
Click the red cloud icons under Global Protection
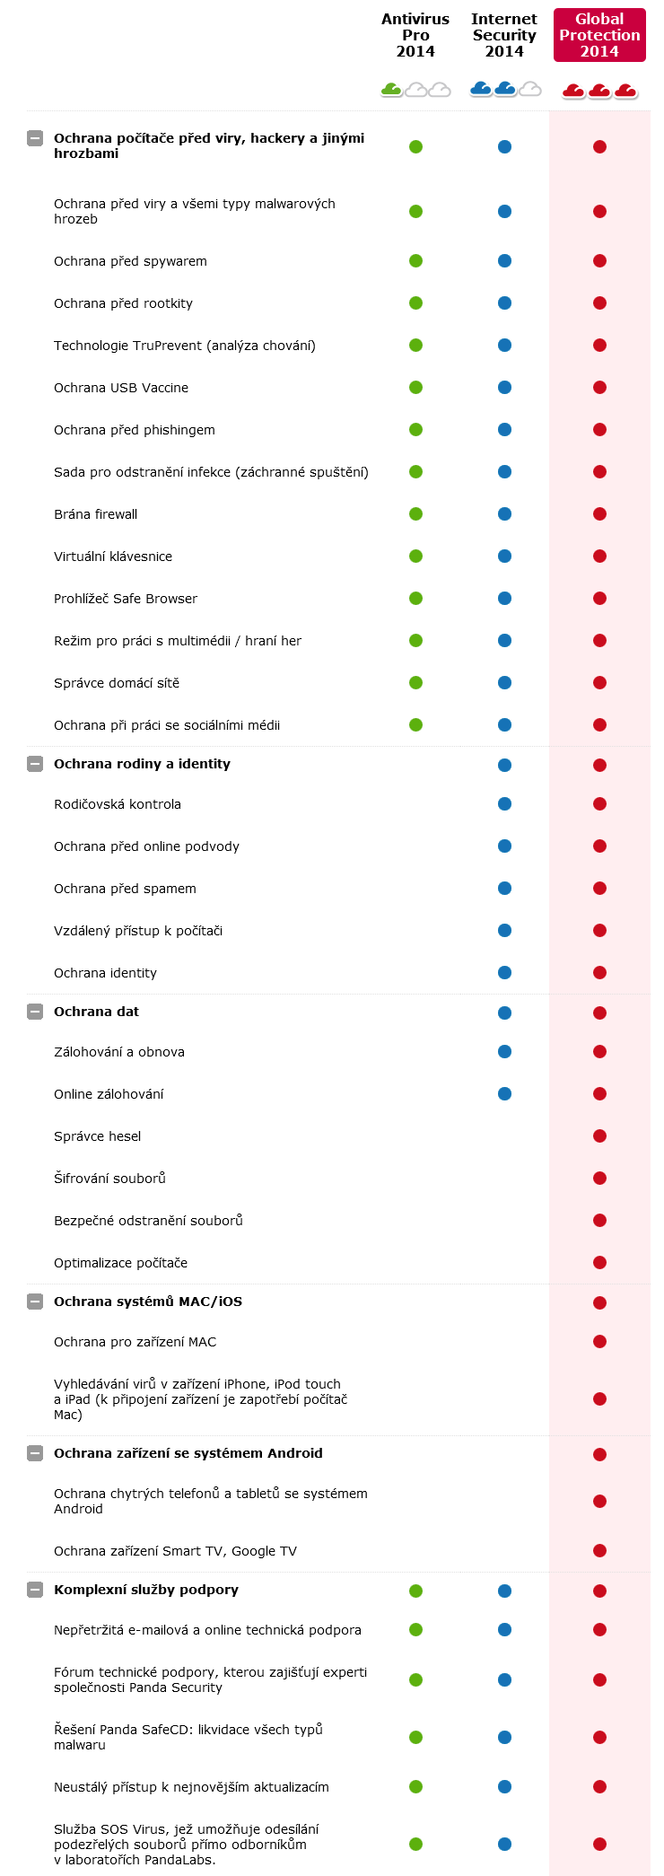[x=599, y=90]
